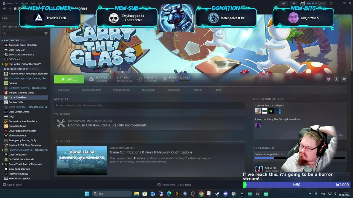Open Steam announcements megaphone icon

(284, 3)
